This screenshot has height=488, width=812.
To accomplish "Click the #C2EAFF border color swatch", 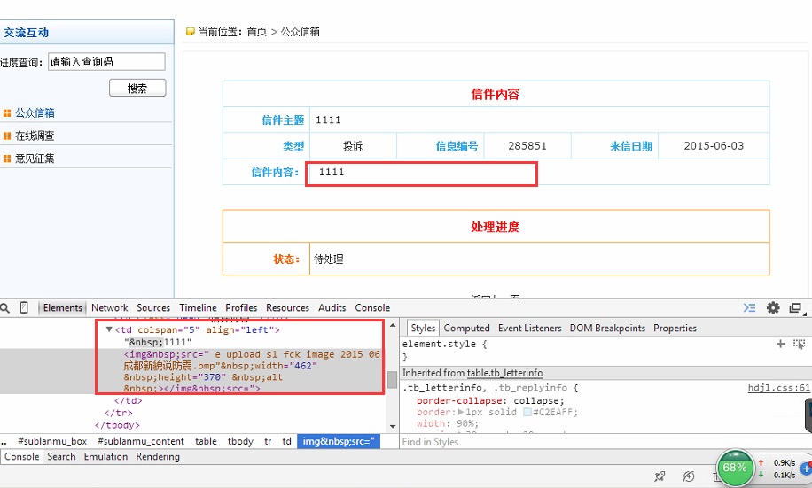I will pyautogui.click(x=527, y=412).
